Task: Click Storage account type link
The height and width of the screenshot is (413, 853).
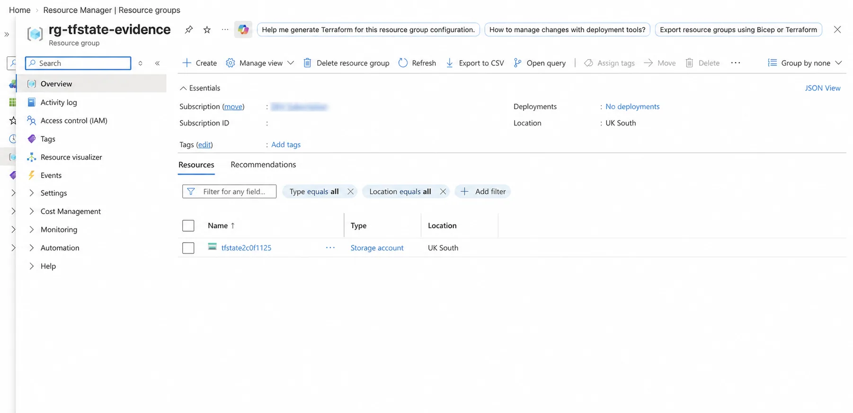Action: 377,248
